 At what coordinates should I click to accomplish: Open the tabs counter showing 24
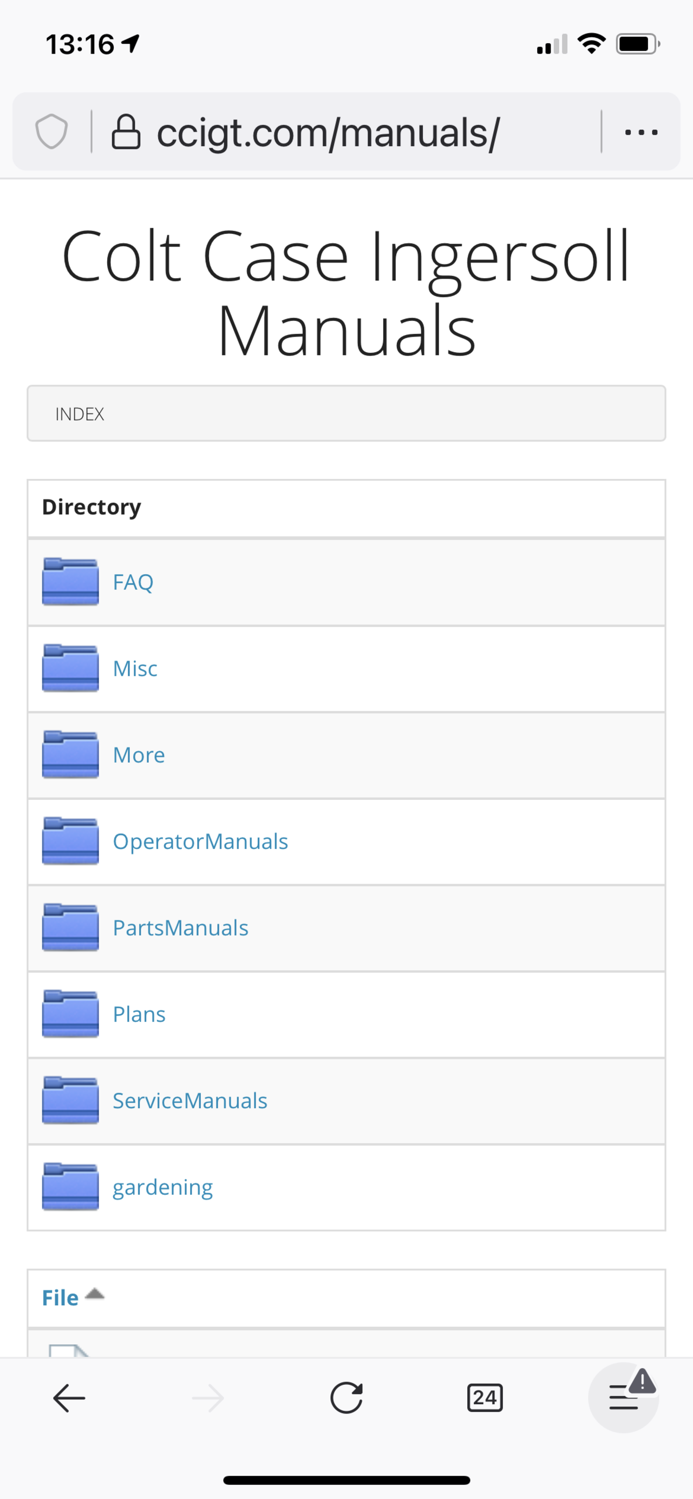point(485,1398)
